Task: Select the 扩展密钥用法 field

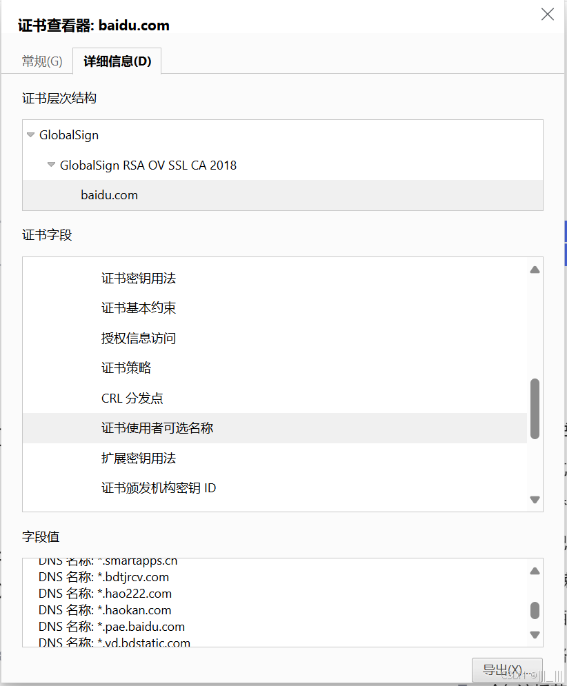Action: click(139, 458)
